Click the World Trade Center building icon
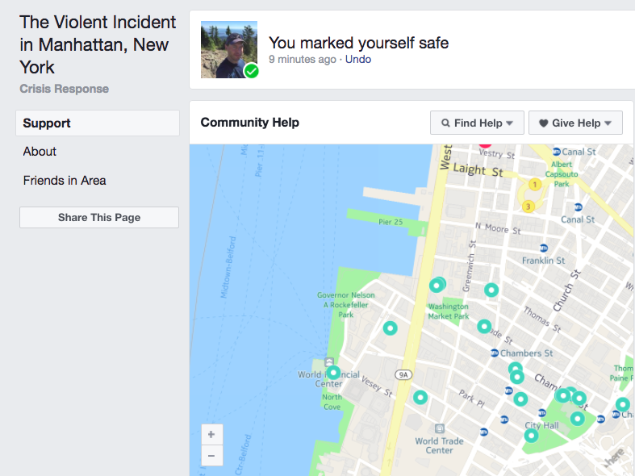The image size is (635, 476). tap(438, 428)
